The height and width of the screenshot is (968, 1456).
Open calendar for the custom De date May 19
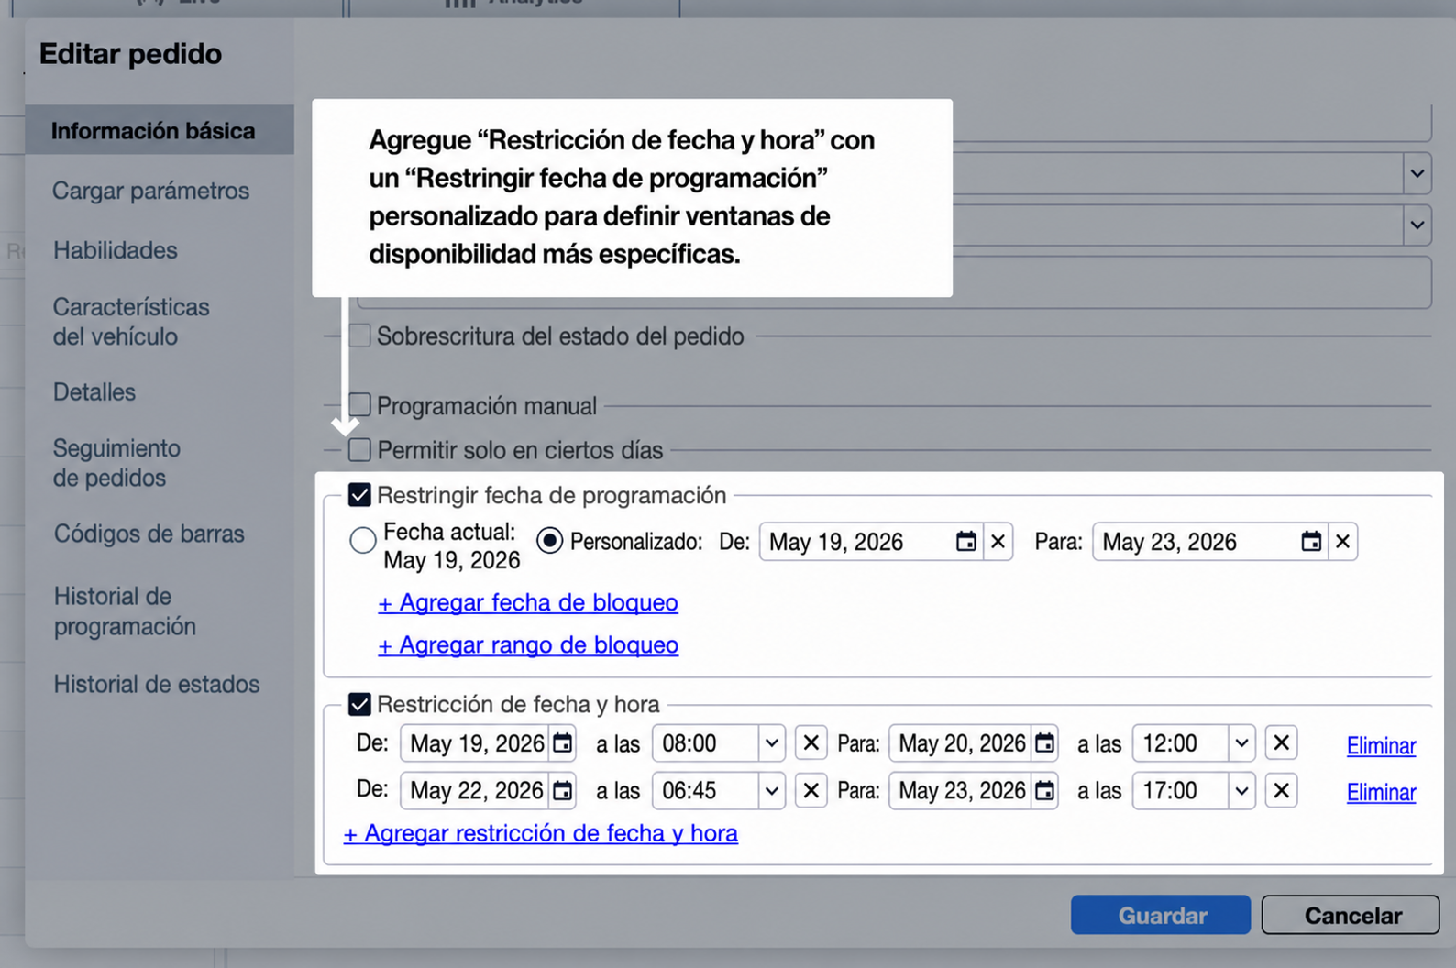tap(965, 542)
